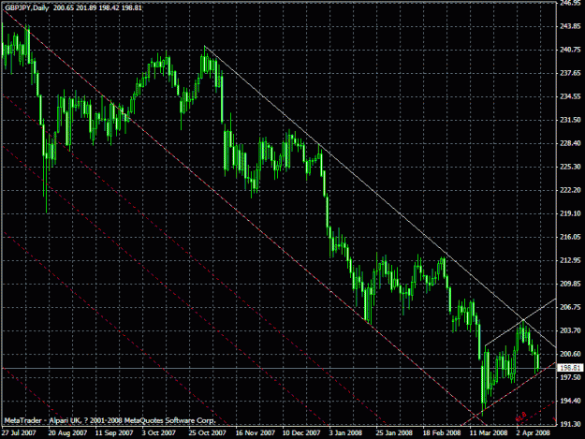Click the 11 Sep 2007 date label
The image size is (585, 439).
point(114,432)
